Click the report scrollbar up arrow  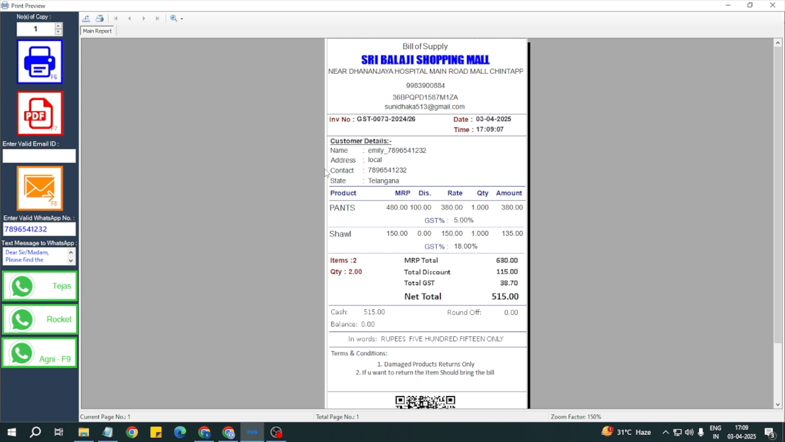tap(778, 43)
